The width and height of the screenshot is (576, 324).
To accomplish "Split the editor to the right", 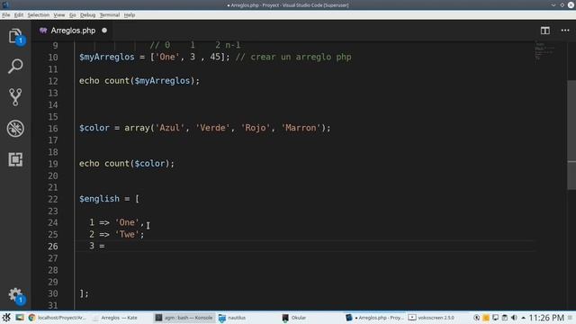I will (545, 31).
